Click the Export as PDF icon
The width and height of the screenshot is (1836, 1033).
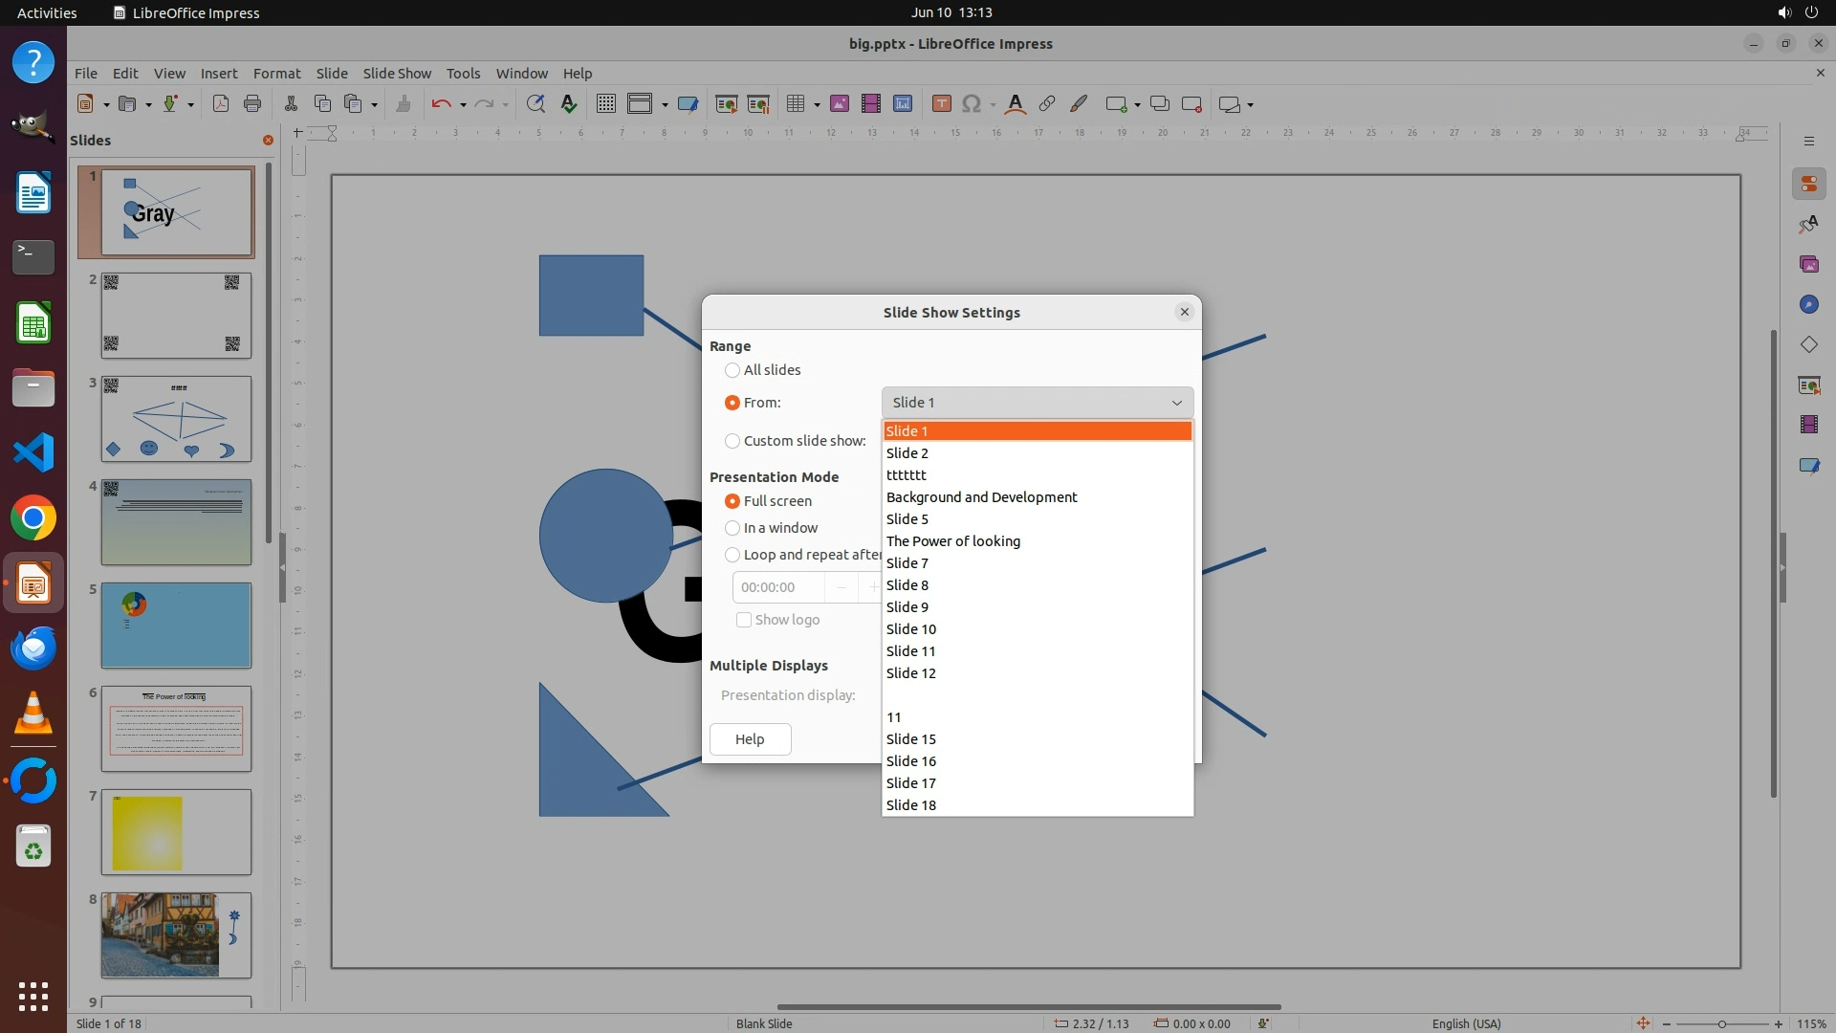coord(221,104)
